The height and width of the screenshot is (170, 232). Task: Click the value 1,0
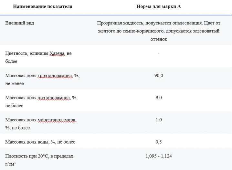[x=159, y=120]
